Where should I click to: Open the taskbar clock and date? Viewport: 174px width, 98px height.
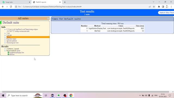(163, 96)
